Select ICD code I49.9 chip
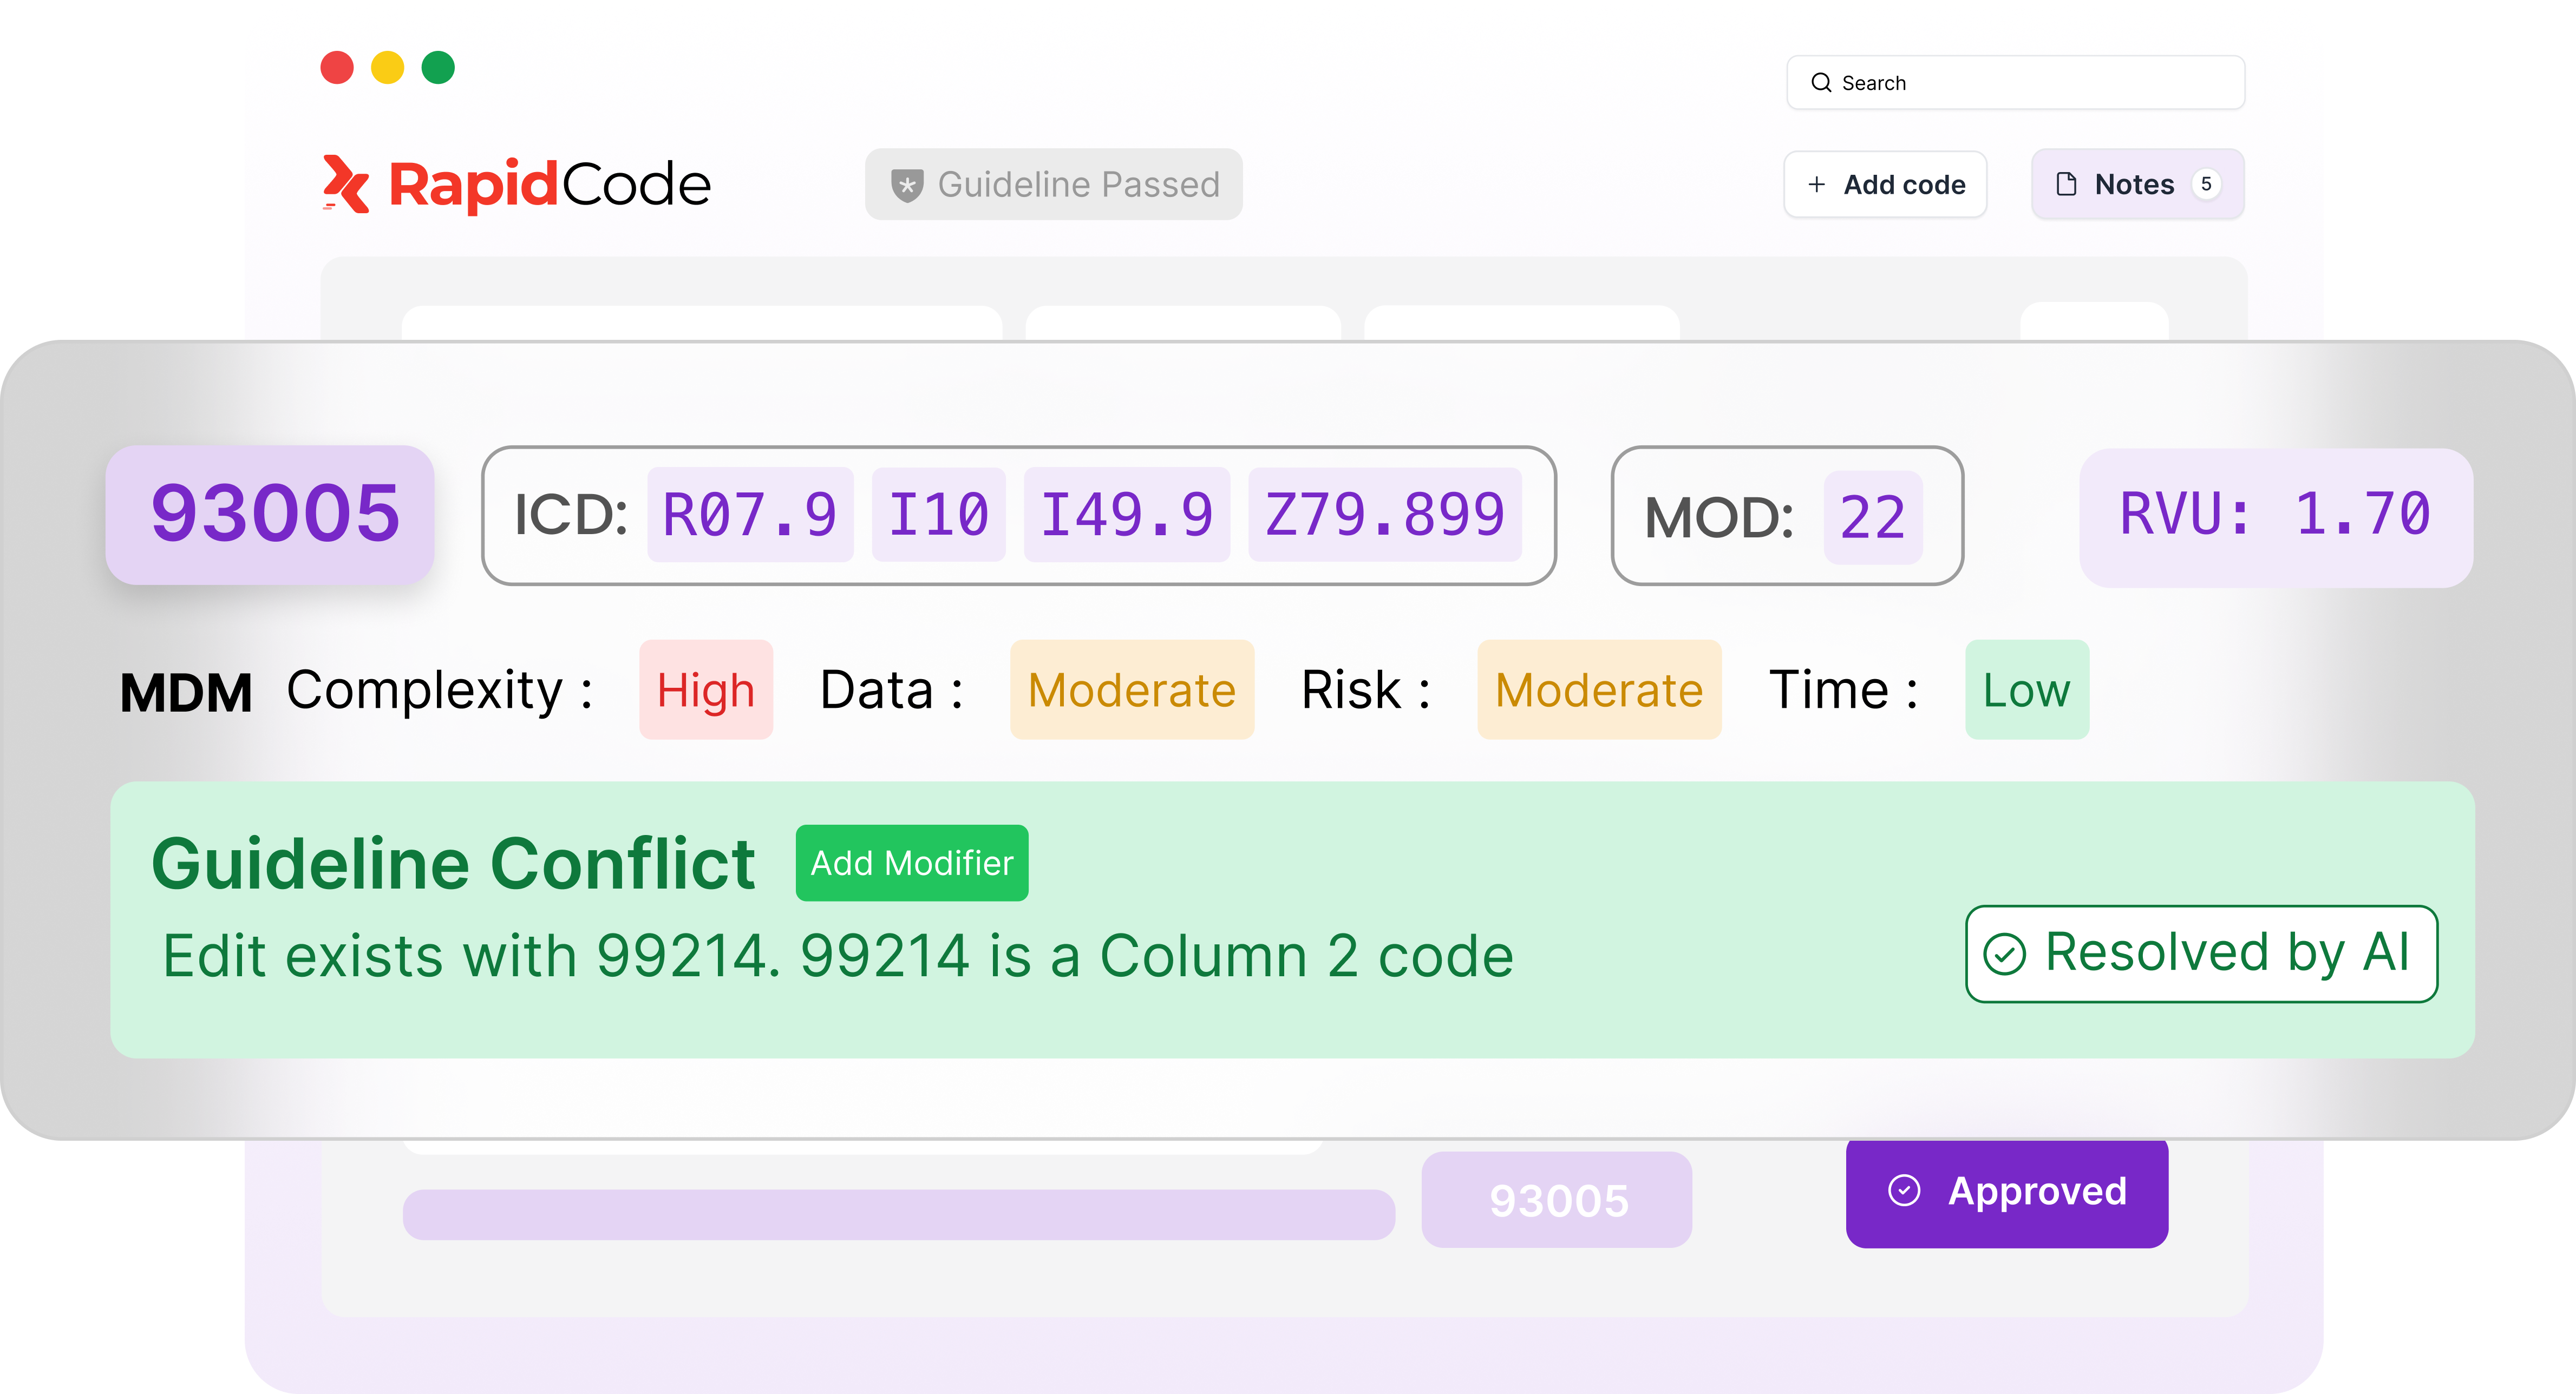 coord(1126,515)
